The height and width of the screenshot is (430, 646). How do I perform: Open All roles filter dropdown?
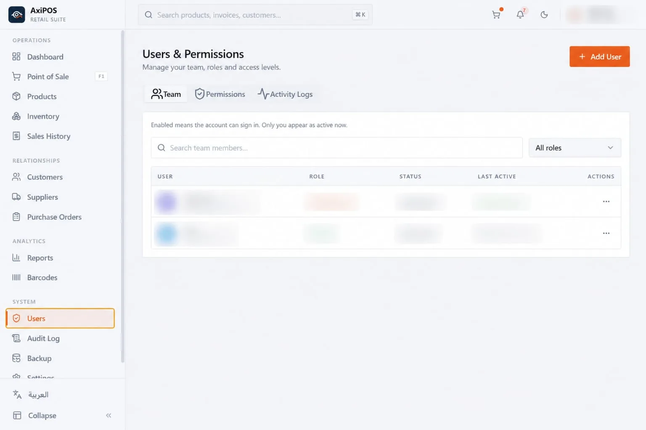(x=575, y=148)
